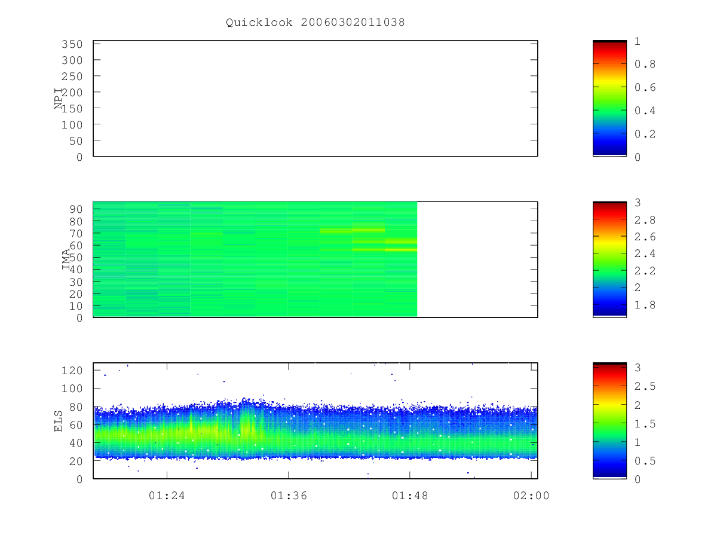Click the 150 tick on the NPI axis
Image resolution: width=717 pixels, height=538 pixels.
pos(71,108)
